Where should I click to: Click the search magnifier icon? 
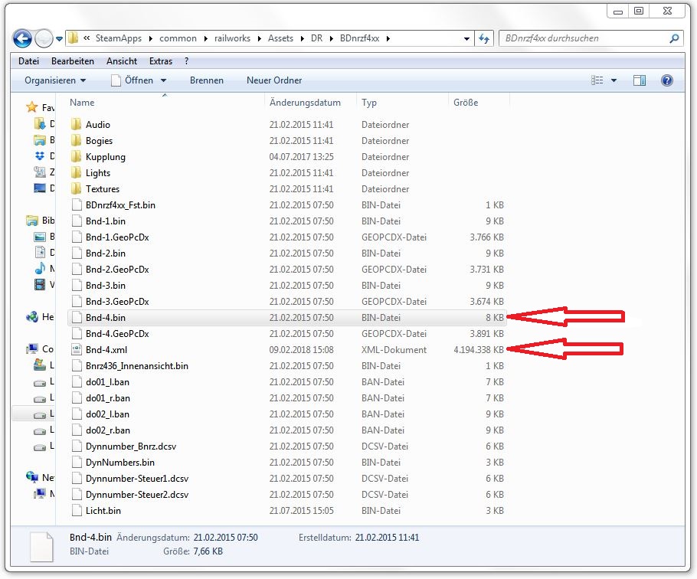pos(674,38)
